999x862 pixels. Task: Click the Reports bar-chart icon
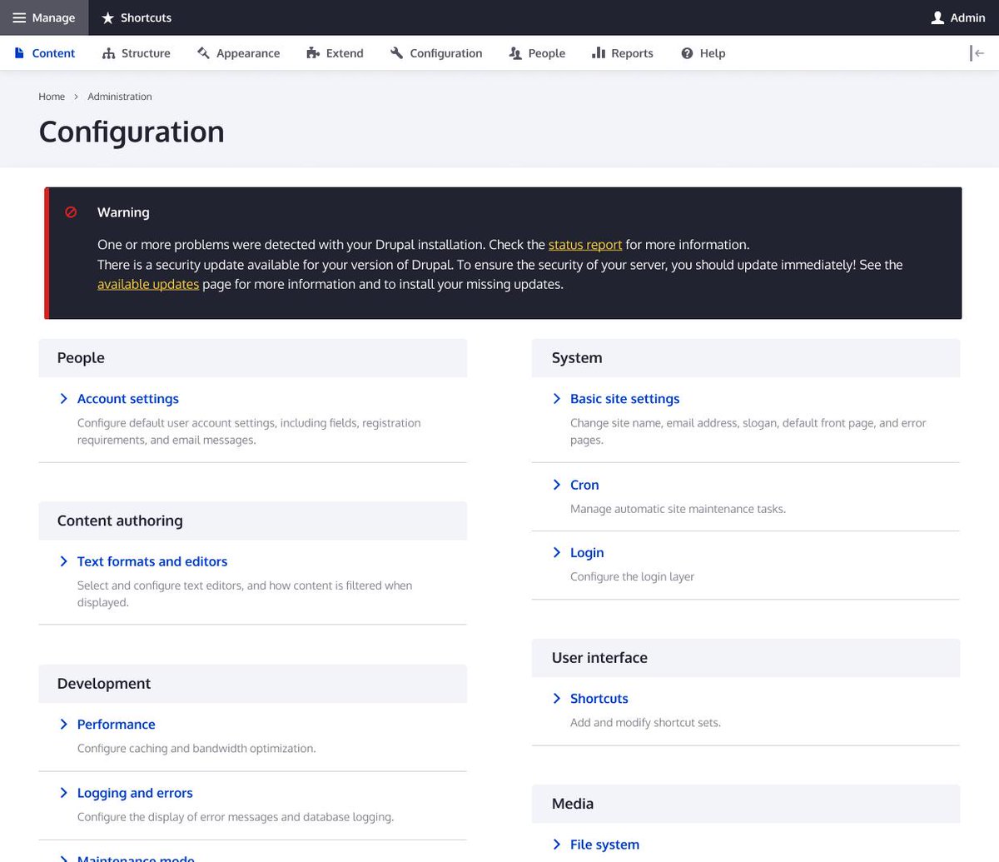coord(598,53)
